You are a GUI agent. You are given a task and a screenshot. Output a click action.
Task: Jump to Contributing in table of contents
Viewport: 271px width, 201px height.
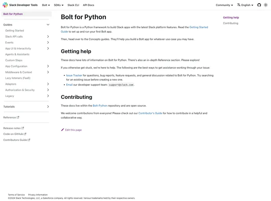230,23
